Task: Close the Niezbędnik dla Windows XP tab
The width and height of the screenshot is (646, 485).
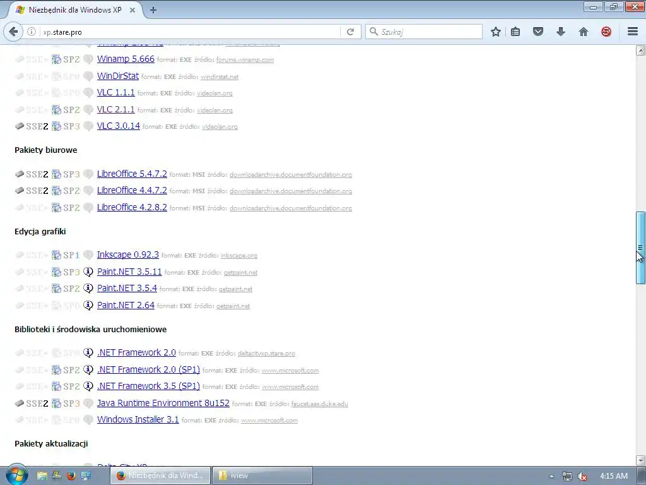Action: (x=132, y=10)
